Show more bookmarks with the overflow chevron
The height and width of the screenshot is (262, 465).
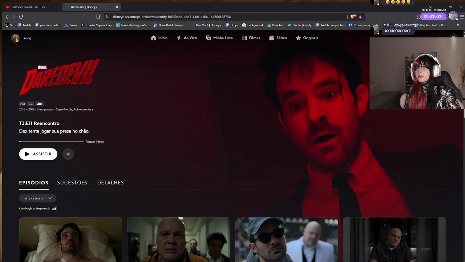coord(458,25)
